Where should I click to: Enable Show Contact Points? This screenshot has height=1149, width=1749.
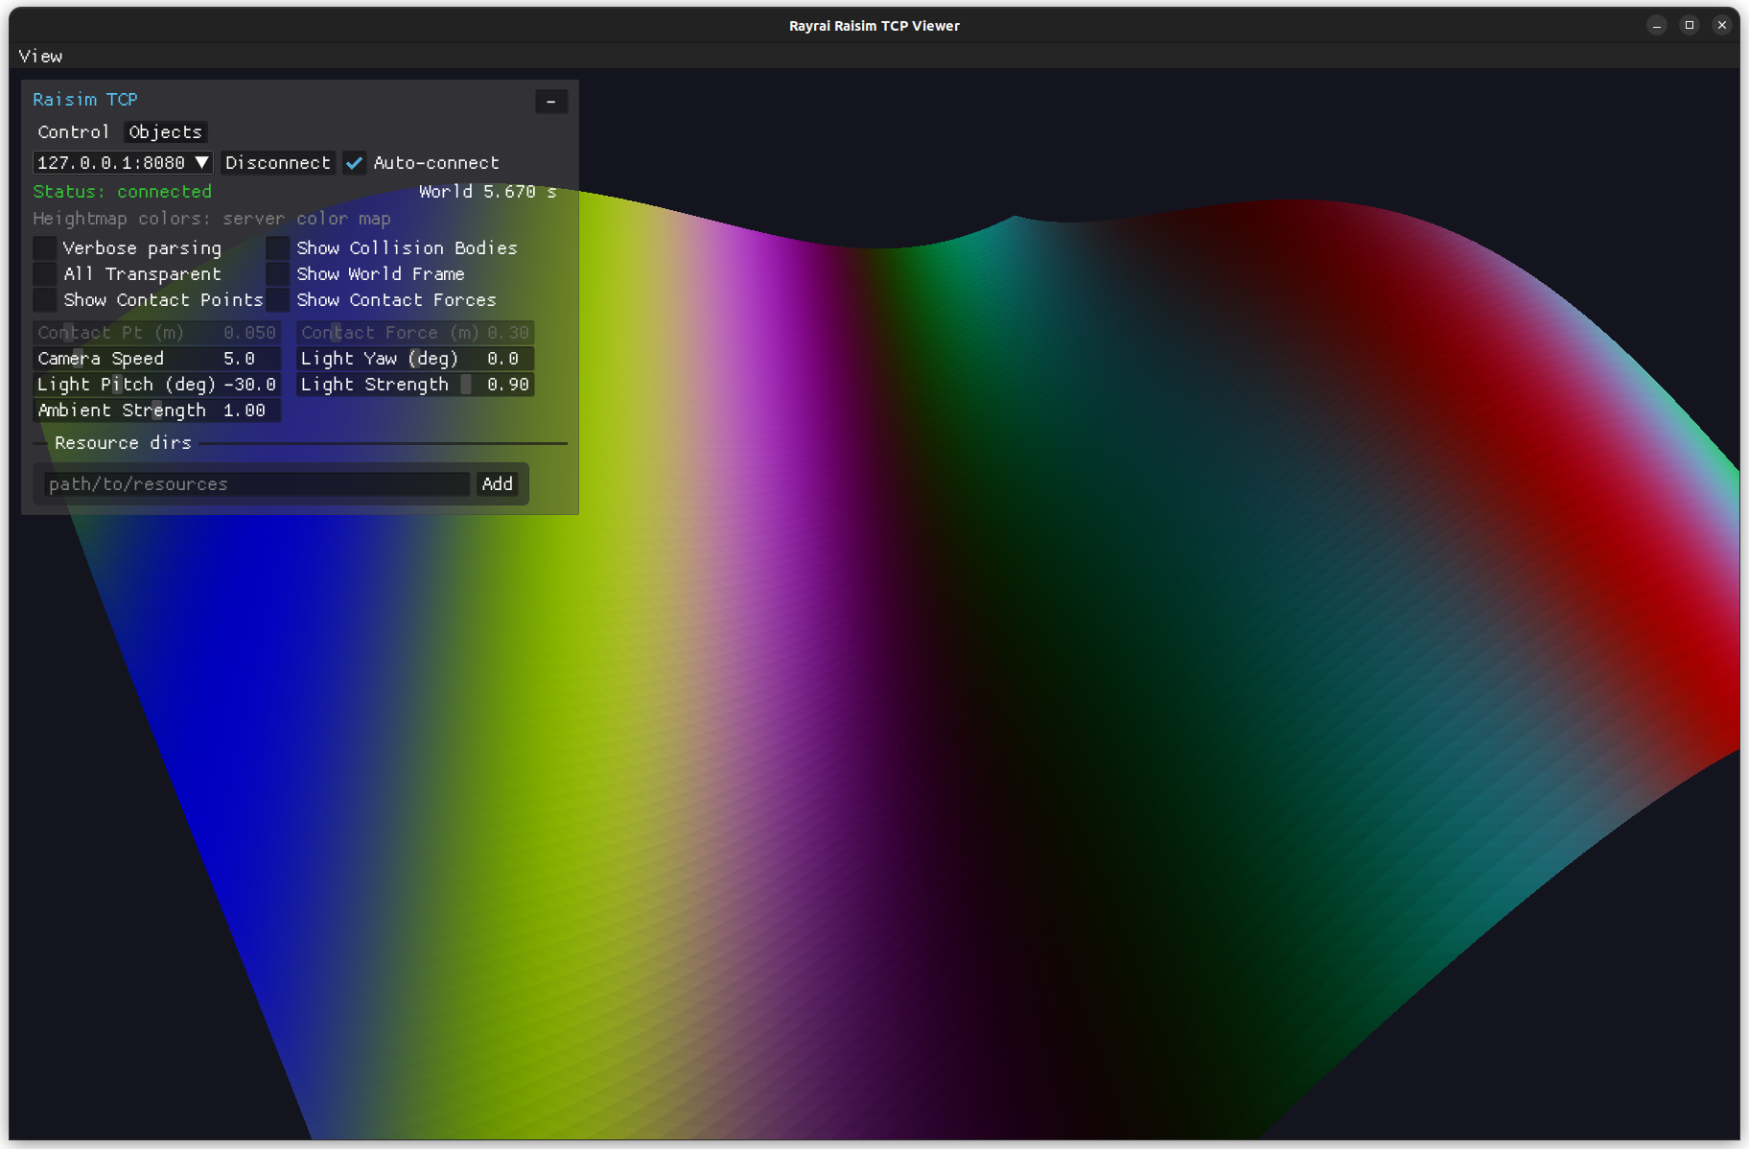44,299
